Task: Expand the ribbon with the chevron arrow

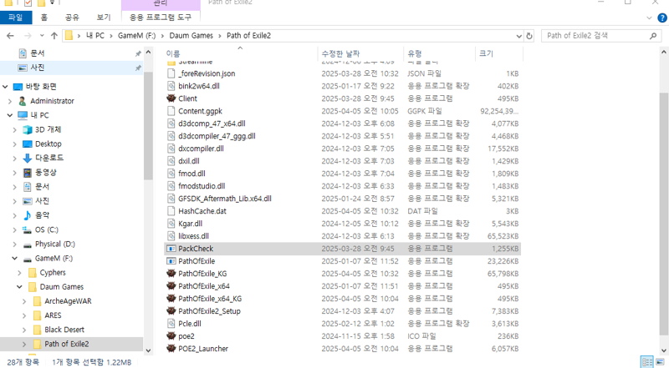Action: tap(649, 18)
